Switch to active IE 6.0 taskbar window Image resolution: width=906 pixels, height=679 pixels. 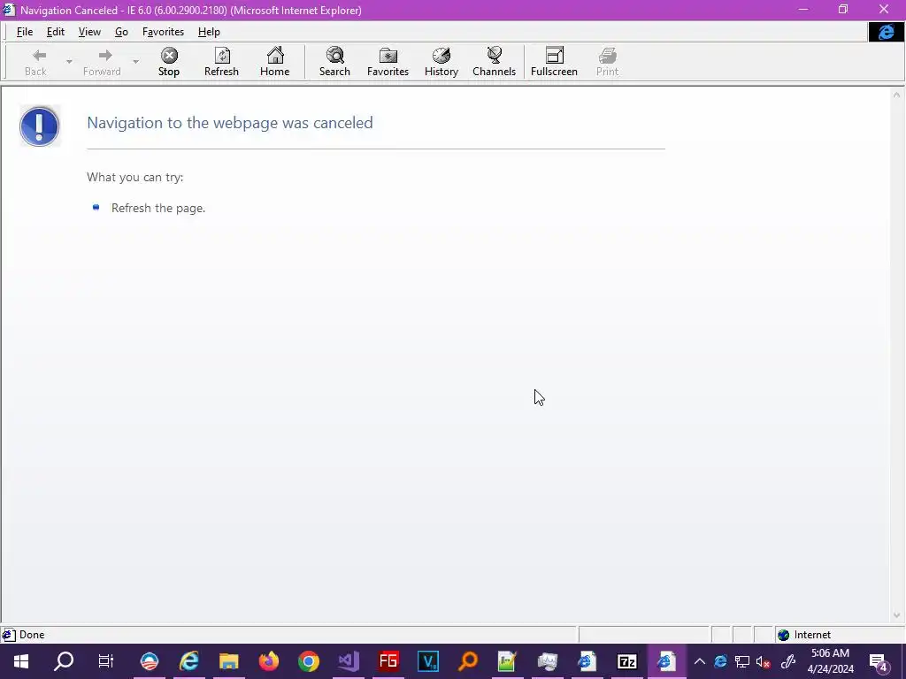[x=666, y=661]
